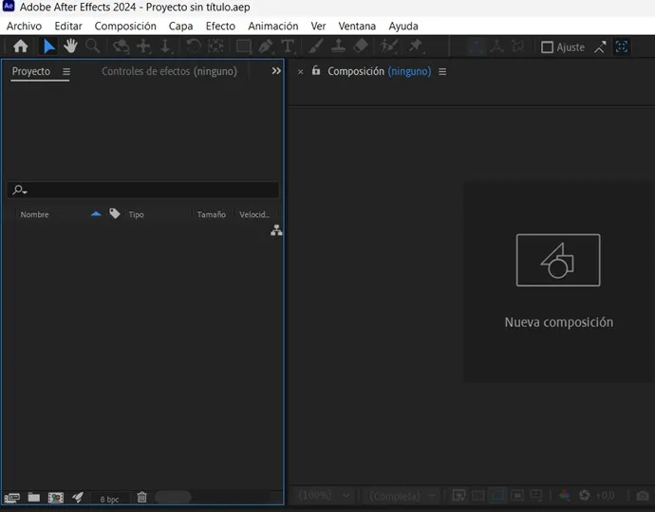Create a new folder in Proyecto panel
Screen dimensions: 655x512
point(34,497)
